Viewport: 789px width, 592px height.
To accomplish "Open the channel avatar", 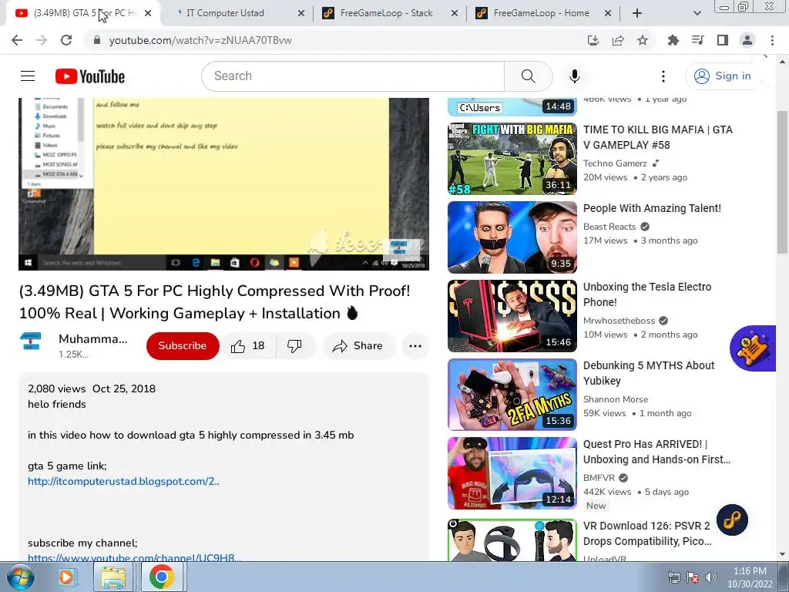I will (x=31, y=341).
